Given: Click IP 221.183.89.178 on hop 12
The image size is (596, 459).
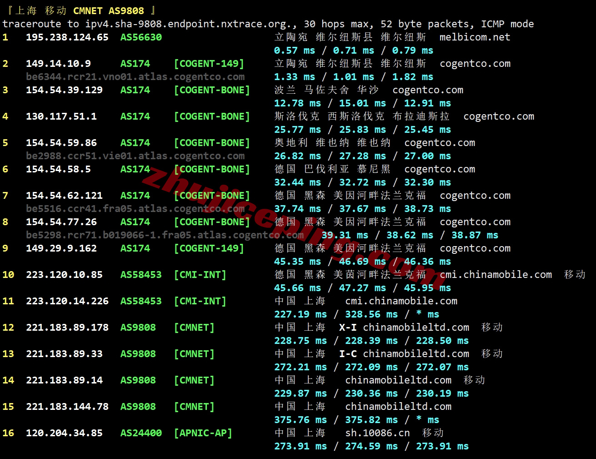Looking at the screenshot, I should [67, 328].
